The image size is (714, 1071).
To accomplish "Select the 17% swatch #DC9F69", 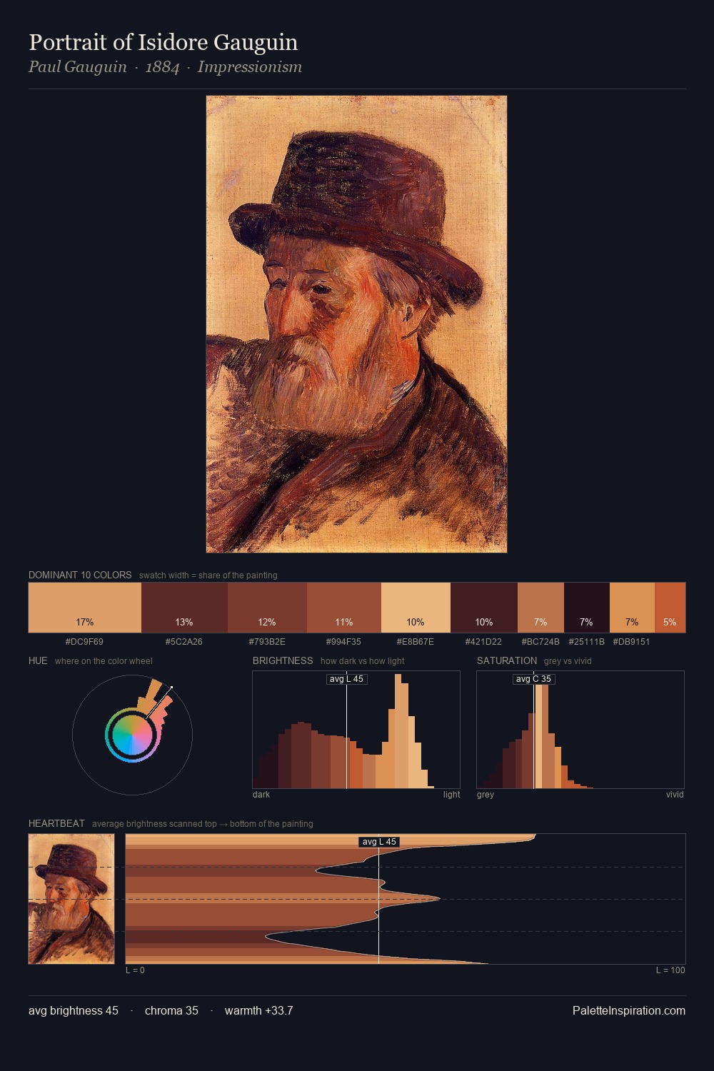I will point(85,608).
